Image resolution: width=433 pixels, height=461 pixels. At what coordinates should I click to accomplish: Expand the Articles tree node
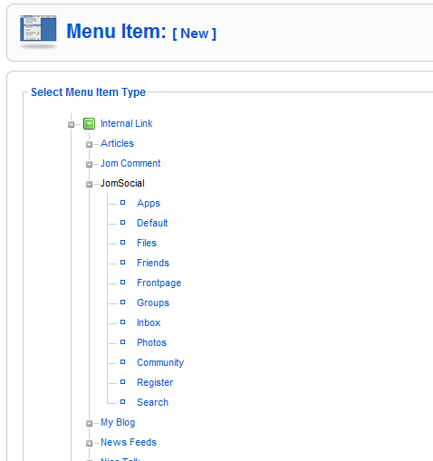coord(89,144)
